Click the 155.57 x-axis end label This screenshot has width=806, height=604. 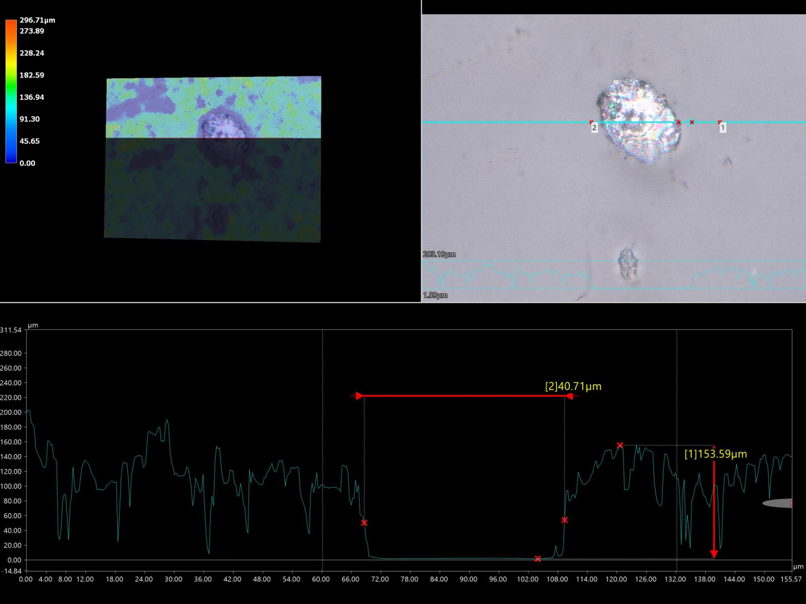[x=791, y=579]
